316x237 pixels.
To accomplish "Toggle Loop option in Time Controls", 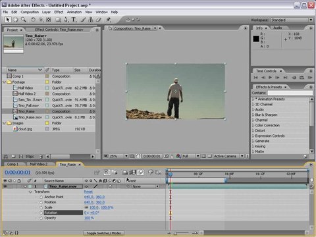I will point(302,77).
